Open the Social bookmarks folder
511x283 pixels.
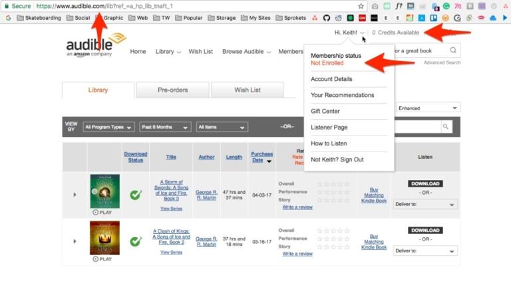(x=79, y=18)
